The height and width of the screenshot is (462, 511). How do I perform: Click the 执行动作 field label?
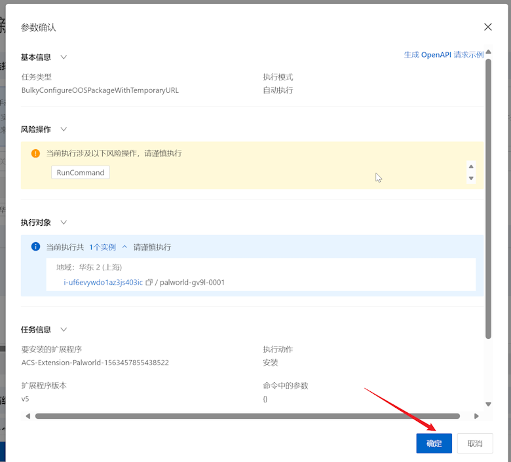click(278, 349)
